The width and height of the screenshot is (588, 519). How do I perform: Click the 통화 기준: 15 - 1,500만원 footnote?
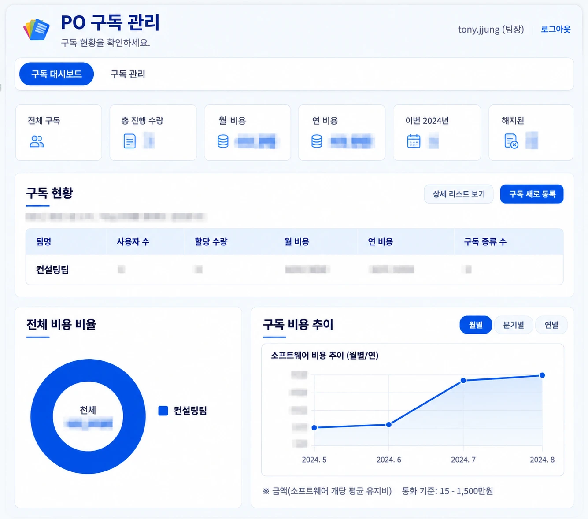[x=447, y=491]
